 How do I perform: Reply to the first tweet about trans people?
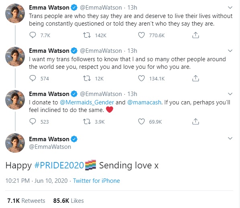tap(33, 35)
